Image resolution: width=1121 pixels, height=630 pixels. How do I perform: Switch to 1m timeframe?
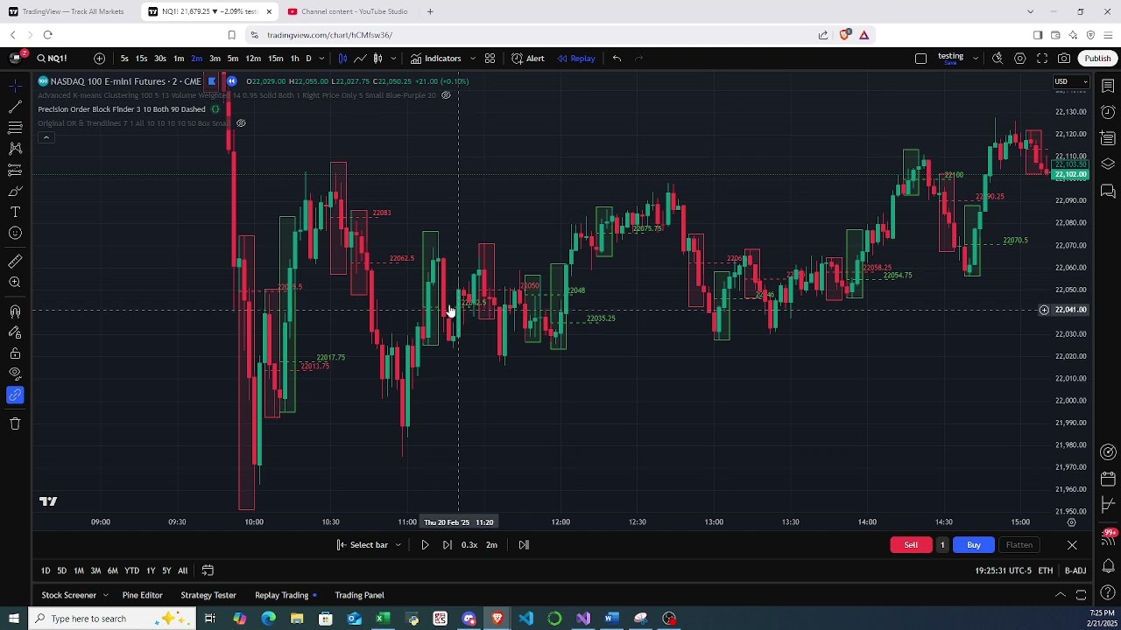pyautogui.click(x=179, y=59)
